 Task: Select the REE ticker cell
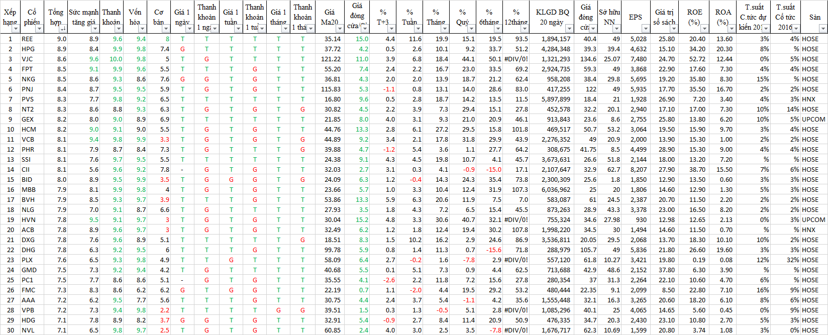click(x=32, y=39)
